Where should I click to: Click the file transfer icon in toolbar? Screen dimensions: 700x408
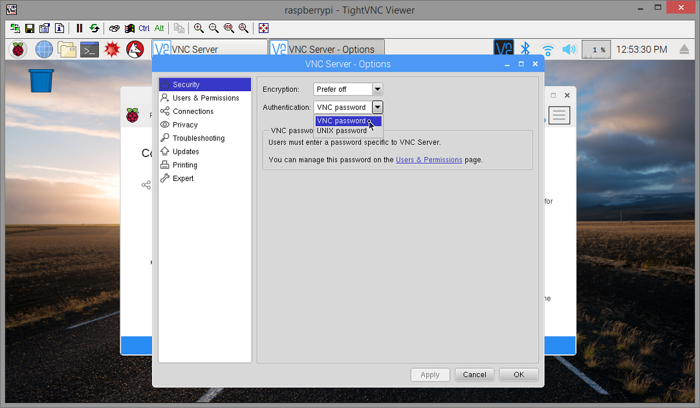pyautogui.click(x=179, y=28)
